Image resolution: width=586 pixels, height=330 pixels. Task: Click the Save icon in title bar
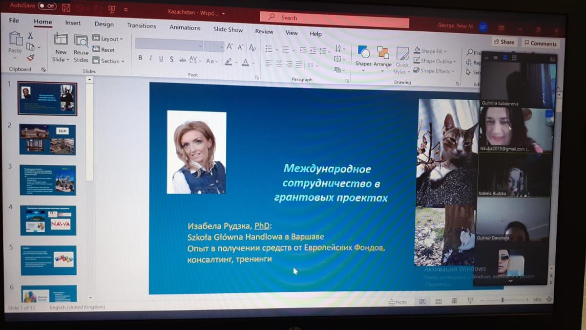tap(66, 7)
